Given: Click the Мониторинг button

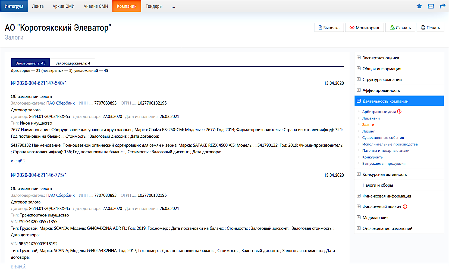Looking at the screenshot, I should pyautogui.click(x=365, y=28).
